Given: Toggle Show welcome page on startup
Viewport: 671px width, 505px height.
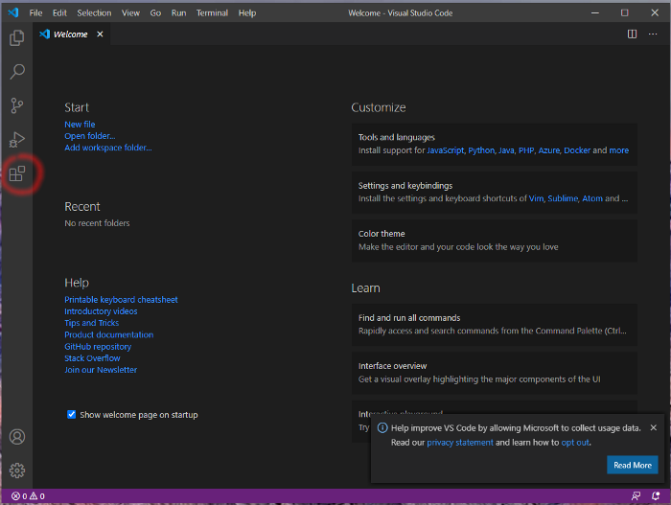Looking at the screenshot, I should pos(72,415).
